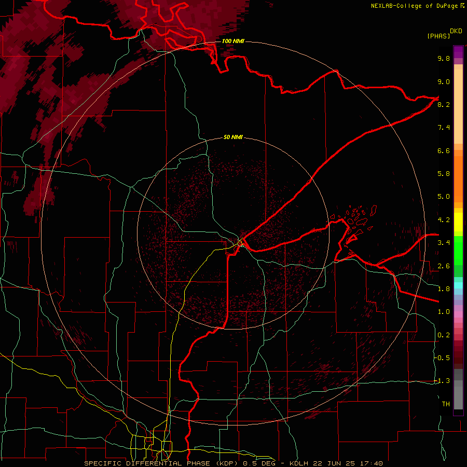Click the 8.2 legend value
This screenshot has width=467, height=467.
pyautogui.click(x=444, y=104)
